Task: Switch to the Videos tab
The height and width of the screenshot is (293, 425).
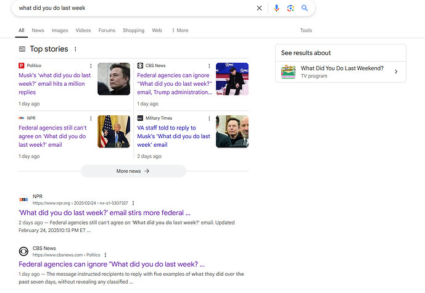Action: click(x=83, y=30)
